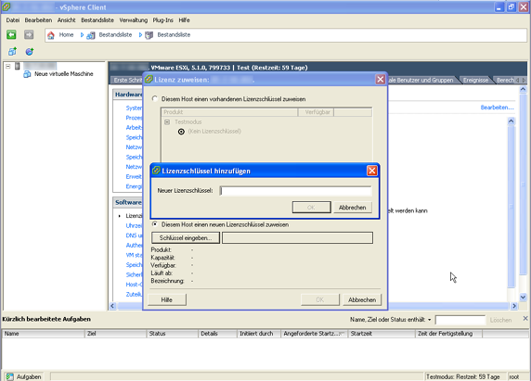This screenshot has height=381, width=531.
Task: Click the first Bestandsliste breadcrumb icon
Action: point(90,35)
